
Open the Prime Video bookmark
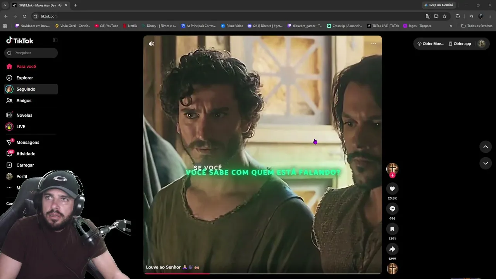click(x=232, y=26)
